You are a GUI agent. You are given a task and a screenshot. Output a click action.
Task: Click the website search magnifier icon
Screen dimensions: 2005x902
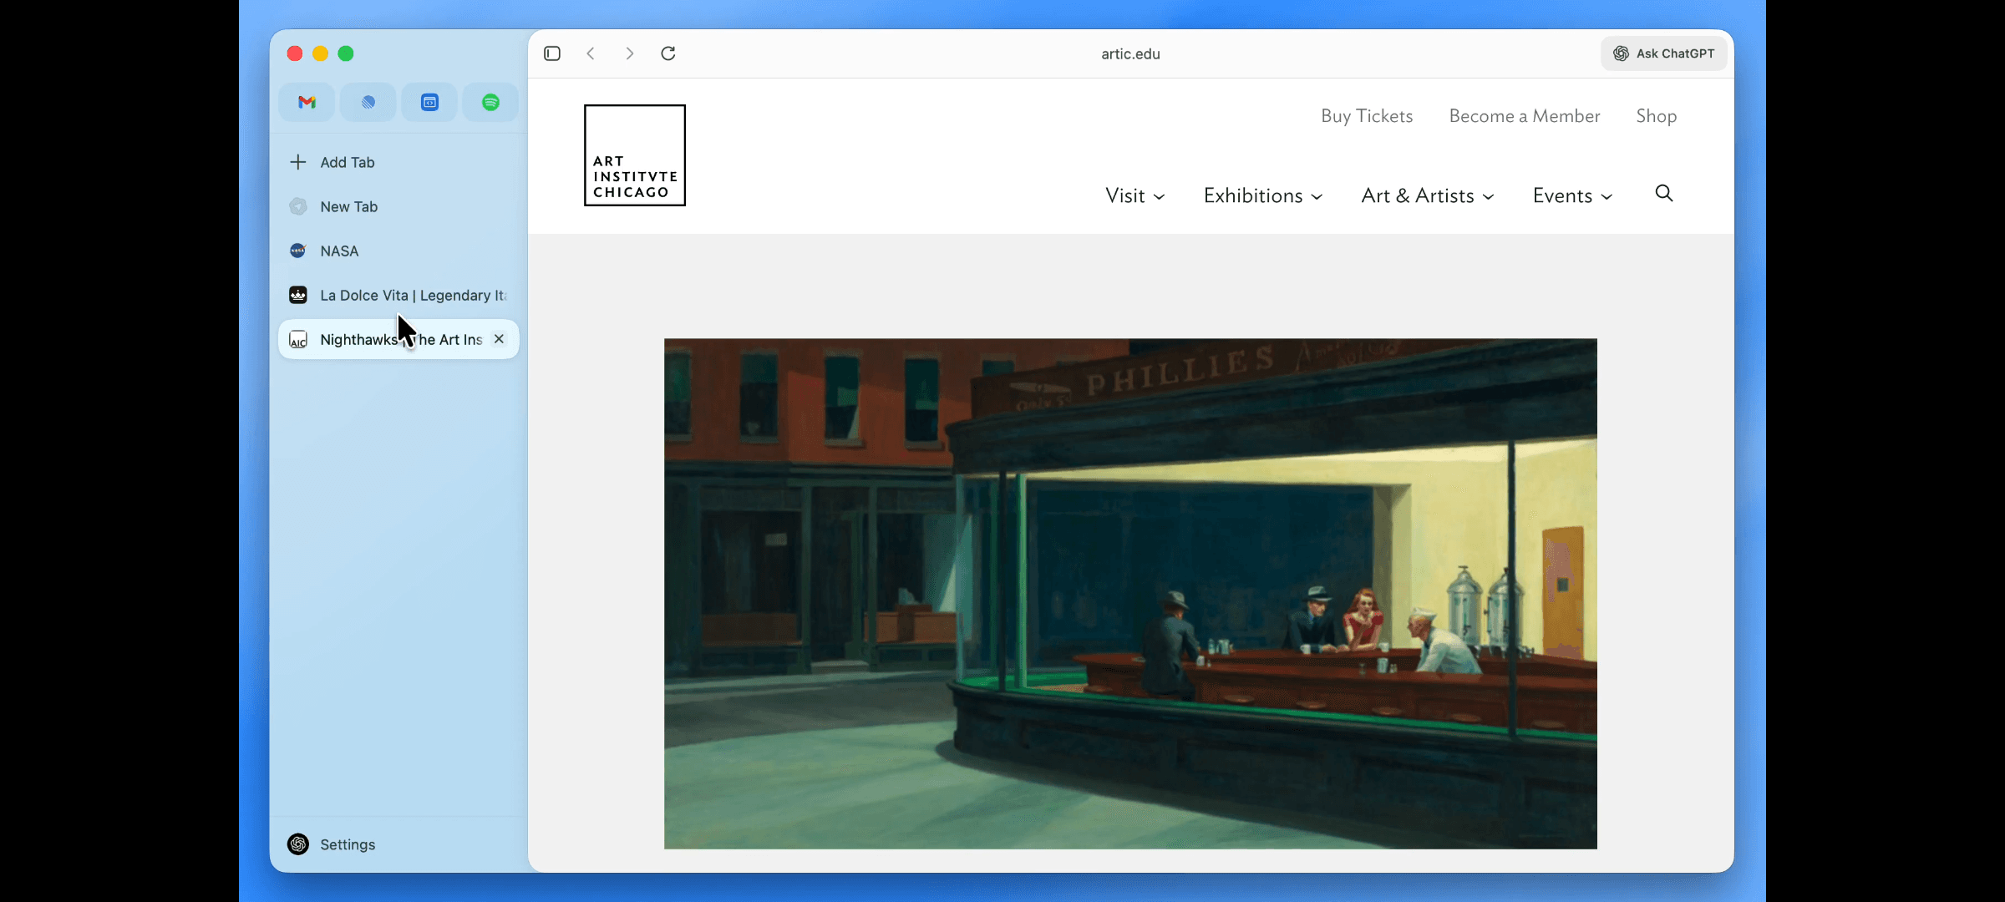[x=1663, y=194]
